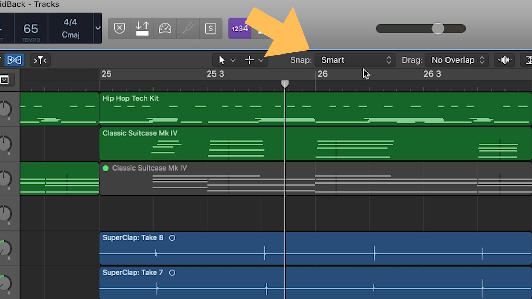Screen dimensions: 532x299
Task: Click the vertical auto zoom button
Action: point(526,60)
